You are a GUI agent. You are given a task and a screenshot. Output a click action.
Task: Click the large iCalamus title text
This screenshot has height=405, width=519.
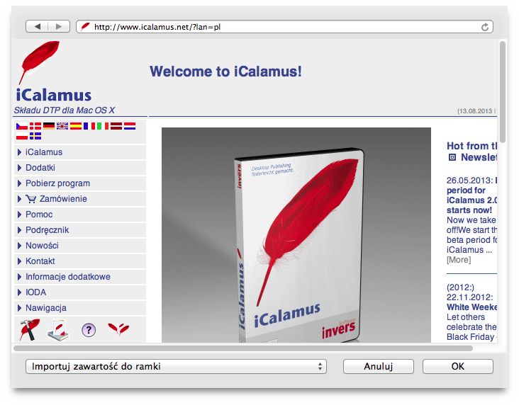click(54, 95)
